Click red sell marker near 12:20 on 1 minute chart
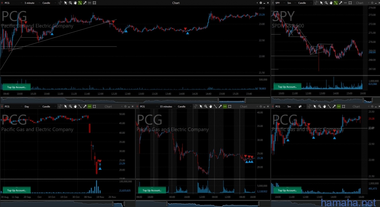 click(113, 22)
